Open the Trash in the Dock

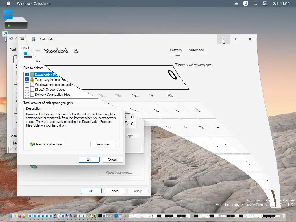coord(284,216)
